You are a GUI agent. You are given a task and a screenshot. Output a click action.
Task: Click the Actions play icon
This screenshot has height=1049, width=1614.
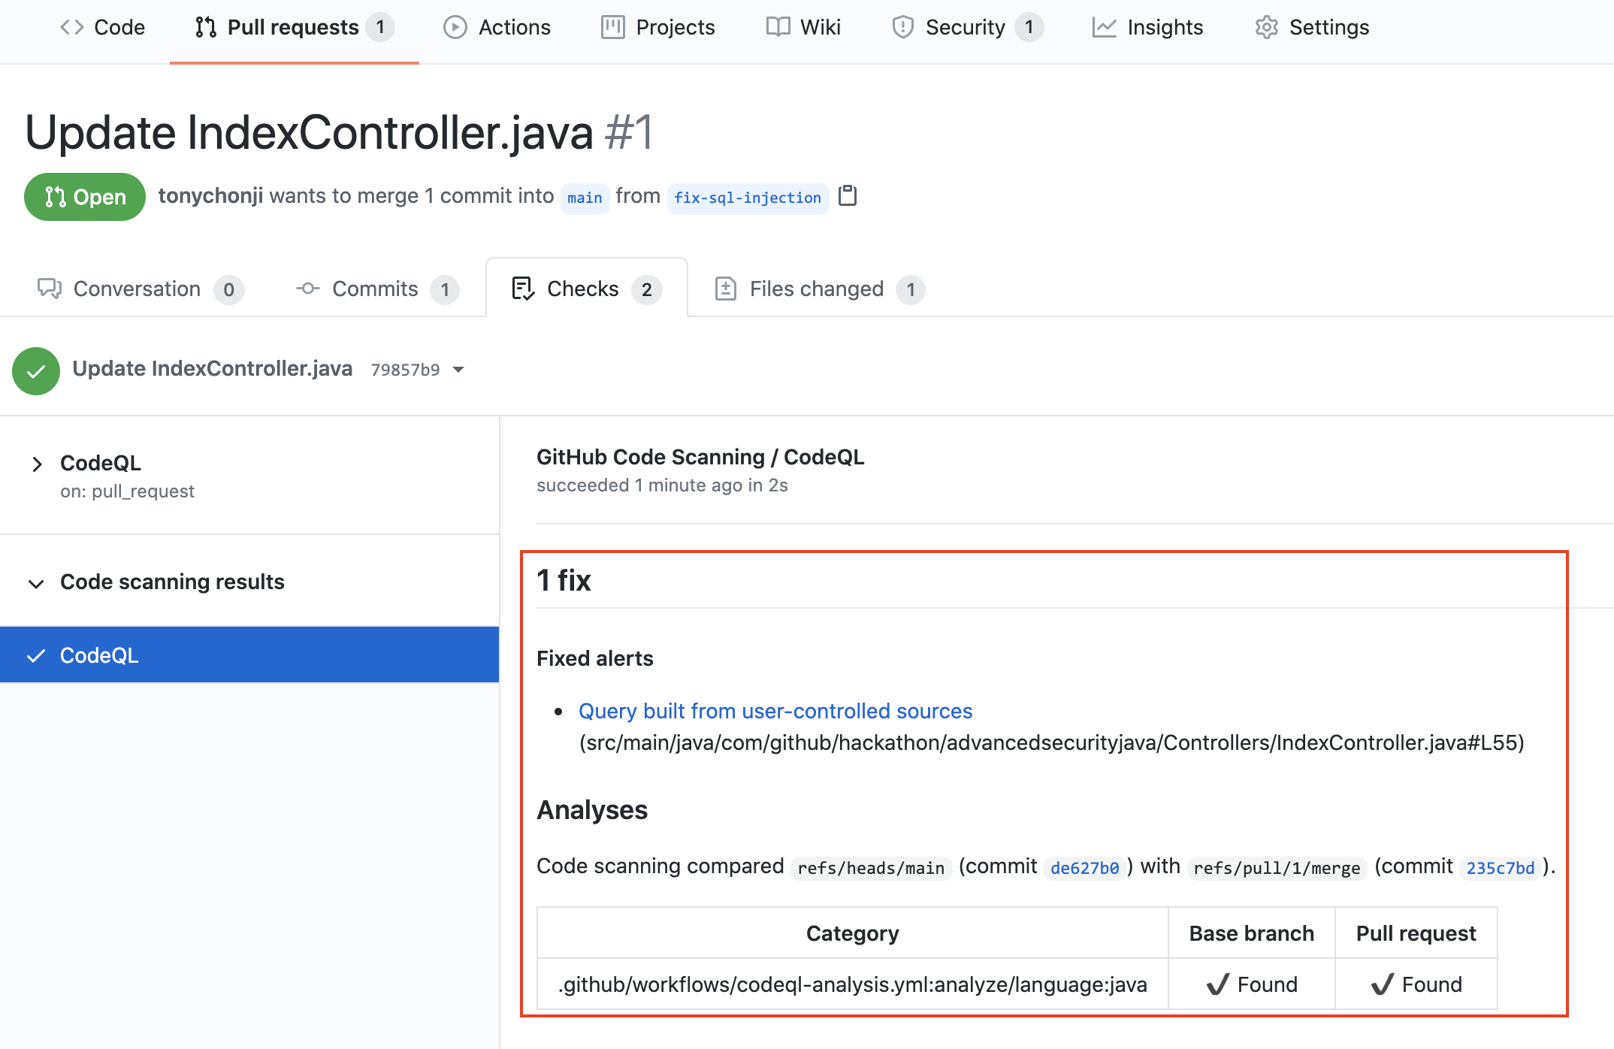455,28
